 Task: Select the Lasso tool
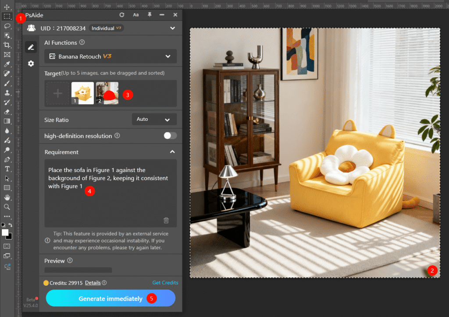7,26
